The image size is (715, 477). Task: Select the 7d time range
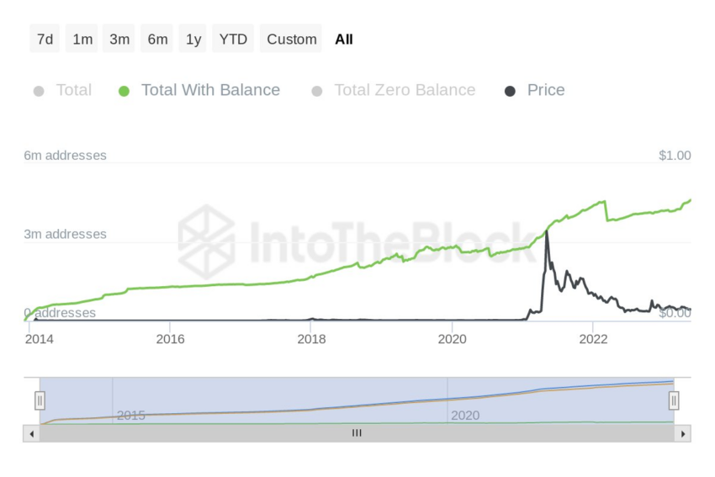(x=45, y=39)
